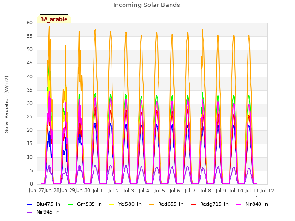Click the Jun 30 x-axis date label
The image size is (295, 221).
click(83, 190)
